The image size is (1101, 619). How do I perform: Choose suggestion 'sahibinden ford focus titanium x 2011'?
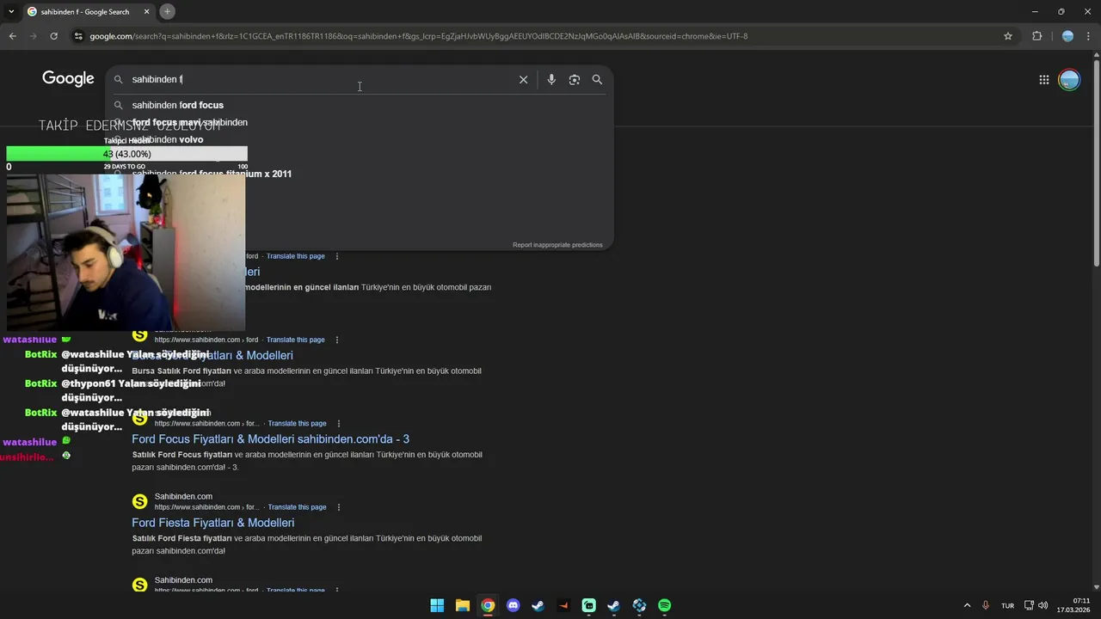click(x=212, y=174)
